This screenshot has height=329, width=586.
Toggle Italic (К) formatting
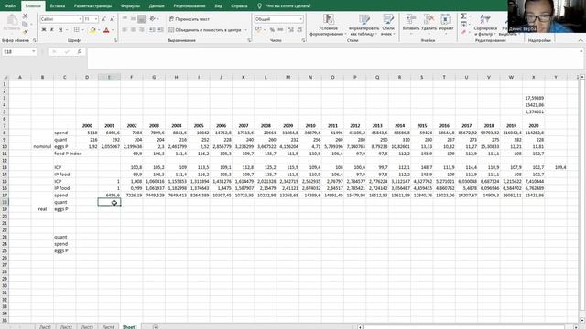pyautogui.click(x=52, y=30)
